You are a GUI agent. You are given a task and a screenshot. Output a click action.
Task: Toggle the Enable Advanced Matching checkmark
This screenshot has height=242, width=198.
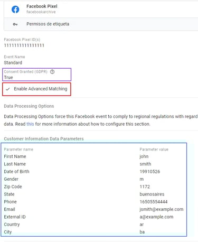(x=7, y=89)
